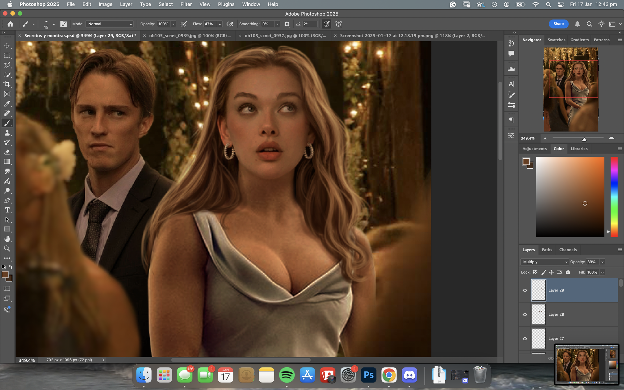
Task: Hide Layer 29 visibility eye
Action: coord(525,290)
